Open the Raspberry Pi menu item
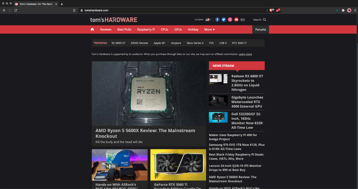 point(146,29)
